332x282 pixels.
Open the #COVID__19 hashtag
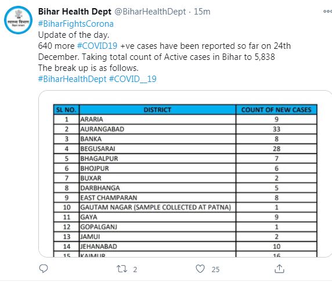(x=133, y=79)
